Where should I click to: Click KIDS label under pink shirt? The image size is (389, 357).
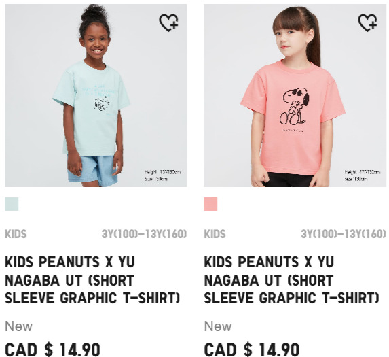click(x=215, y=234)
